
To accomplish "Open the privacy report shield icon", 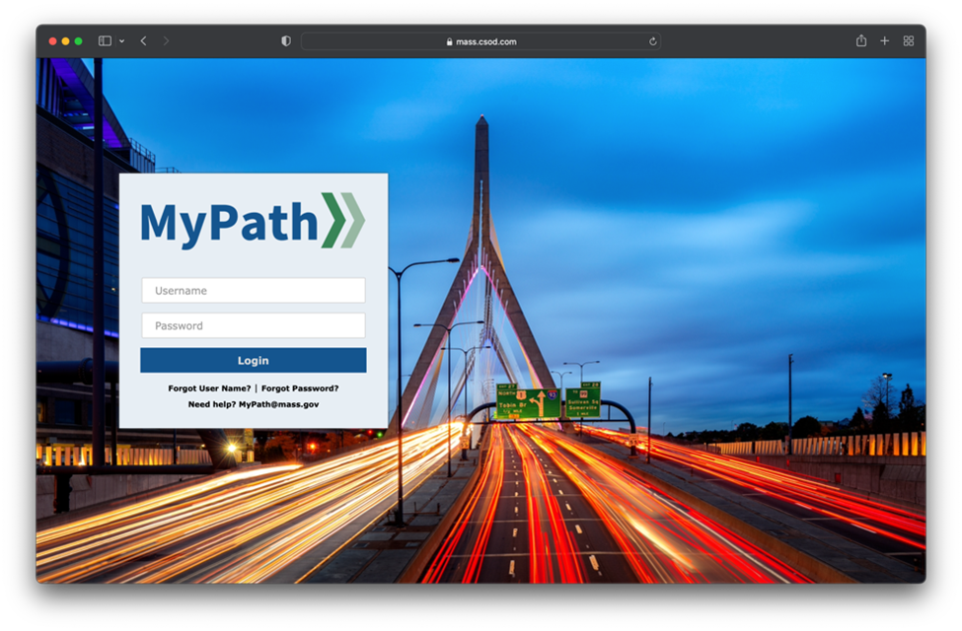I will click(x=286, y=41).
